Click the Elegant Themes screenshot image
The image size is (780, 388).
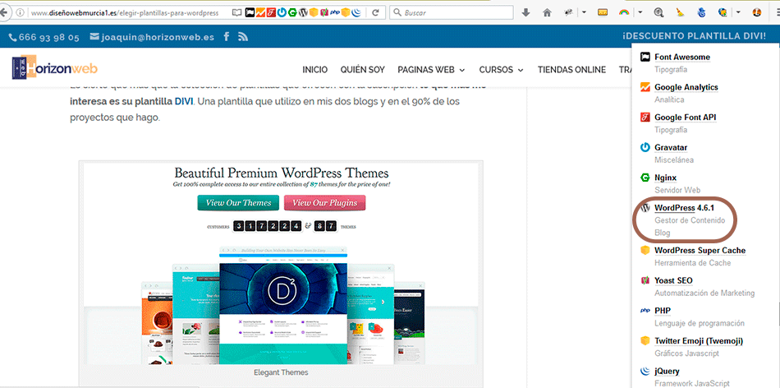[x=281, y=262]
